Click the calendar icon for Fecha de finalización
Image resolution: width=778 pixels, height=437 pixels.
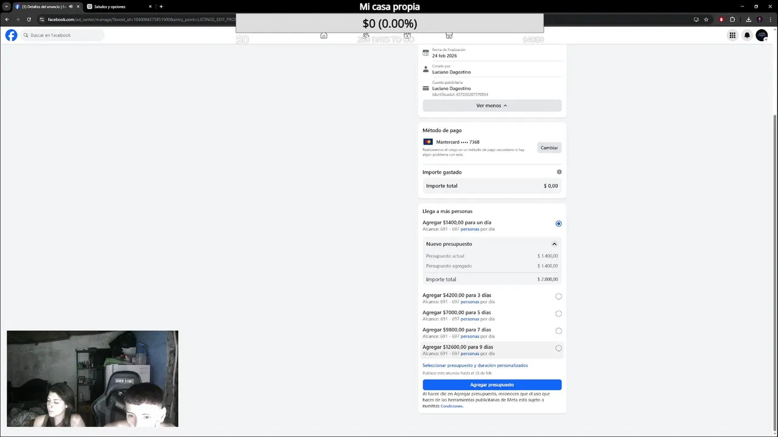(x=425, y=53)
